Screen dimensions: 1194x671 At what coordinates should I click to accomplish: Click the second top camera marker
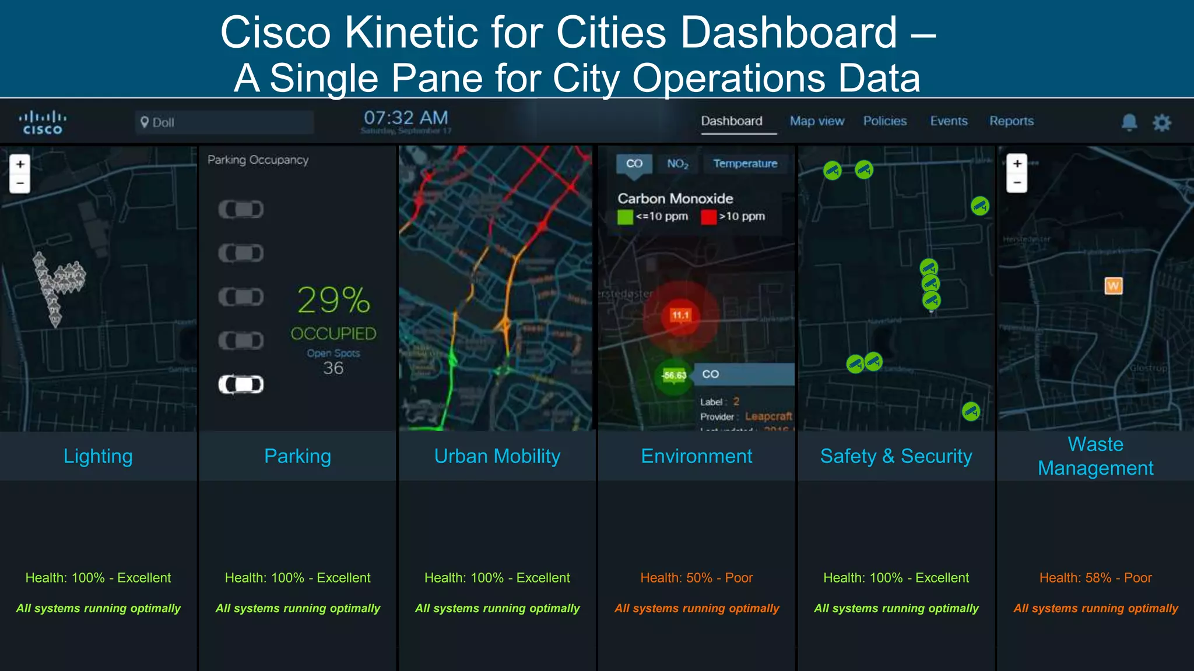[864, 169]
